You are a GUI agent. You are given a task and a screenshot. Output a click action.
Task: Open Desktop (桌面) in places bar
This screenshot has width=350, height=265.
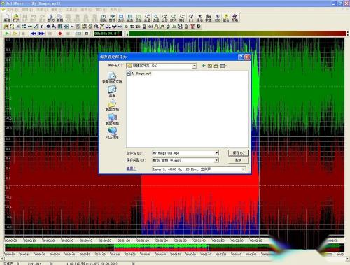coord(112,92)
